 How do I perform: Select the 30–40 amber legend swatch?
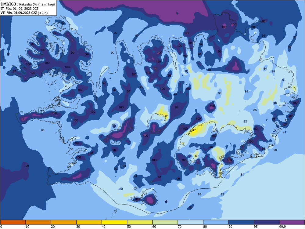89,222
